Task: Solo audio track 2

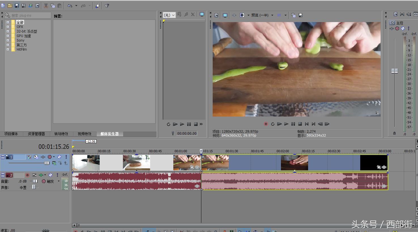Action: point(57,175)
